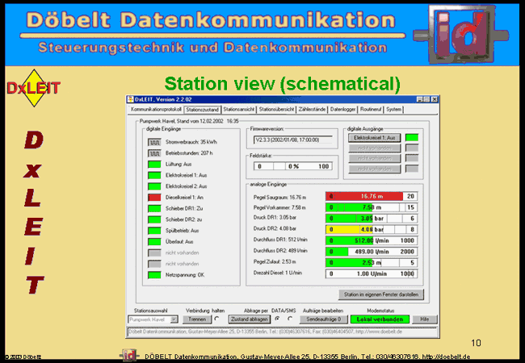This screenshot has width=525, height=363.
Task: Select the Verbindung halten radio button
Action: point(217,319)
